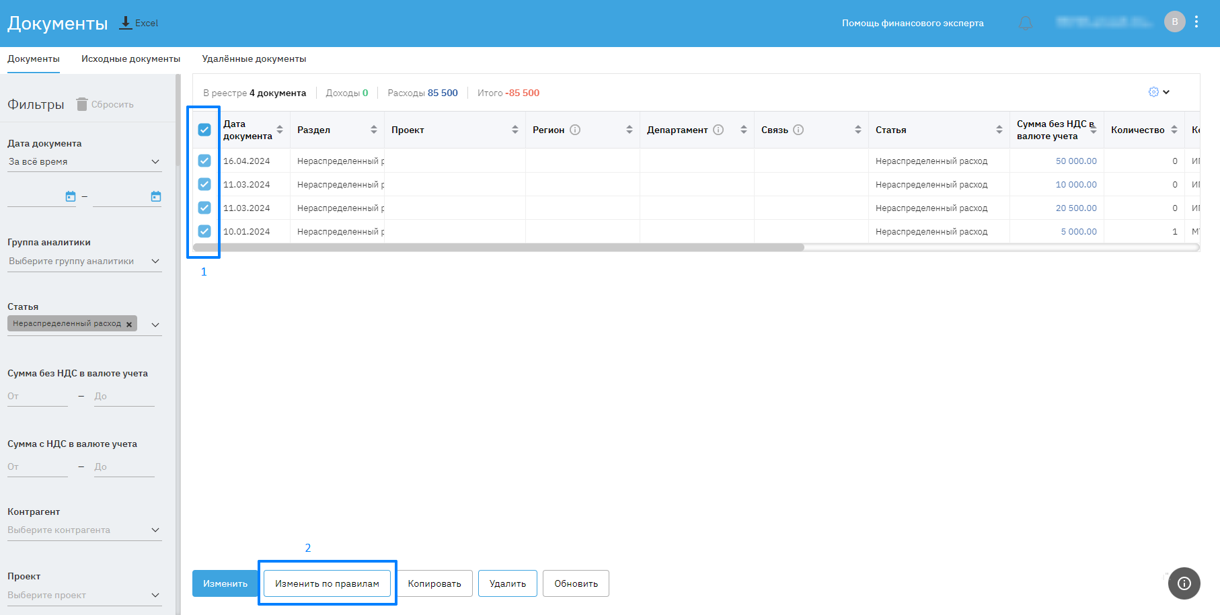Click the Excel download icon
This screenshot has height=615, width=1220.
point(126,23)
